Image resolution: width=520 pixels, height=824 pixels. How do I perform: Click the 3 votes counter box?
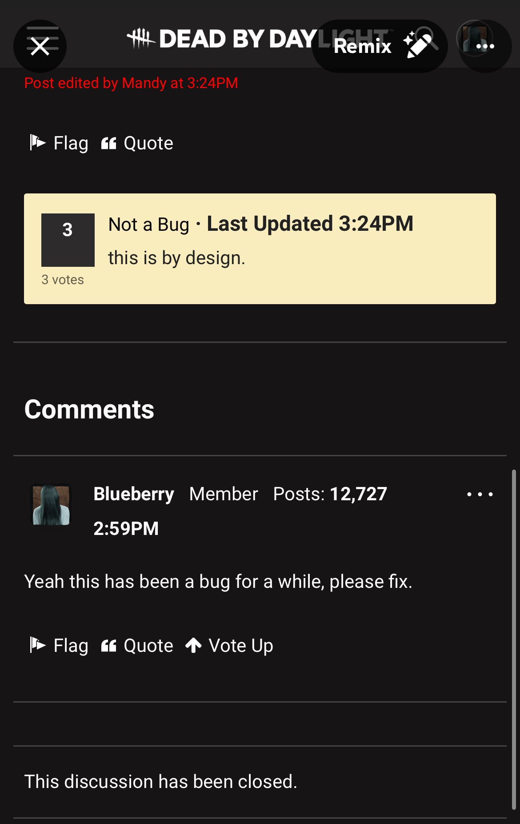point(68,240)
